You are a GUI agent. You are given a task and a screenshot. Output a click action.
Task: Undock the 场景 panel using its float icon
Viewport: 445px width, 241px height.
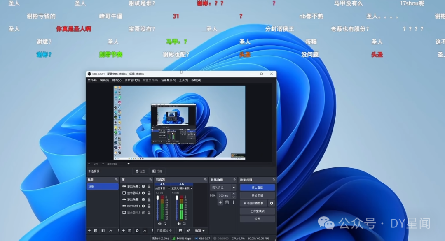pyautogui.click(x=116, y=180)
